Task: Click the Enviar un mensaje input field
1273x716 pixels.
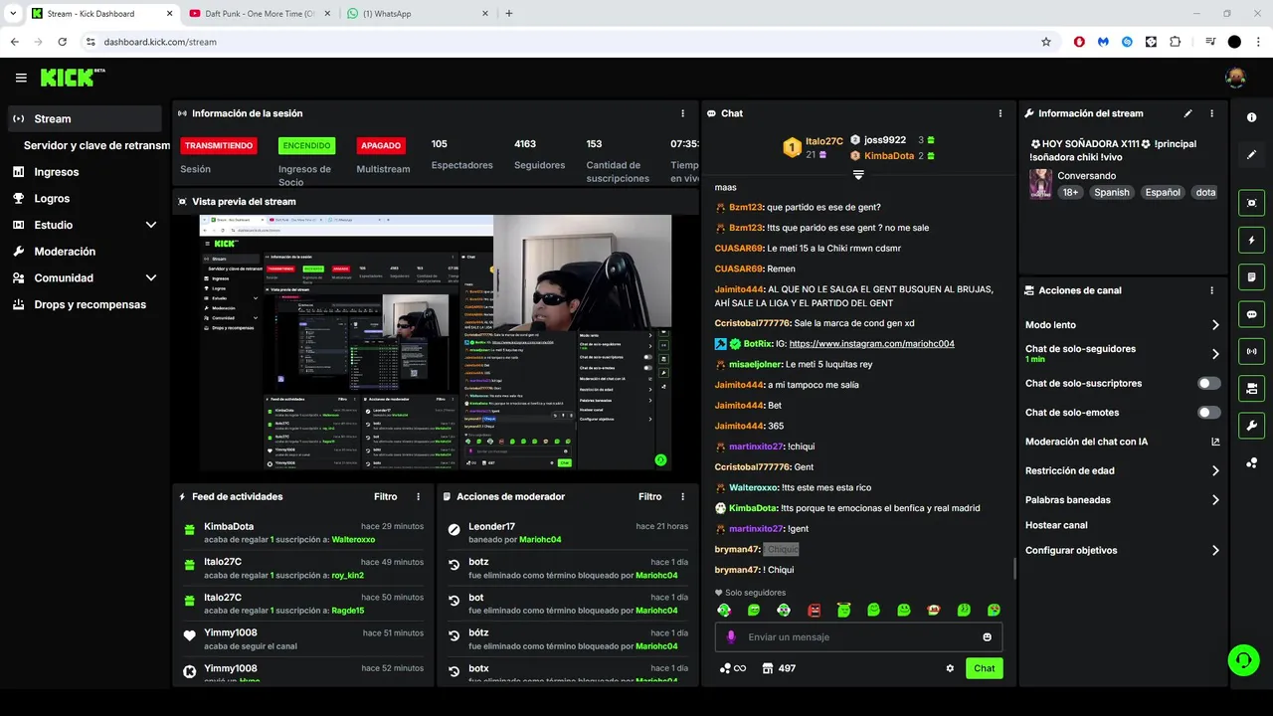Action: (x=858, y=637)
